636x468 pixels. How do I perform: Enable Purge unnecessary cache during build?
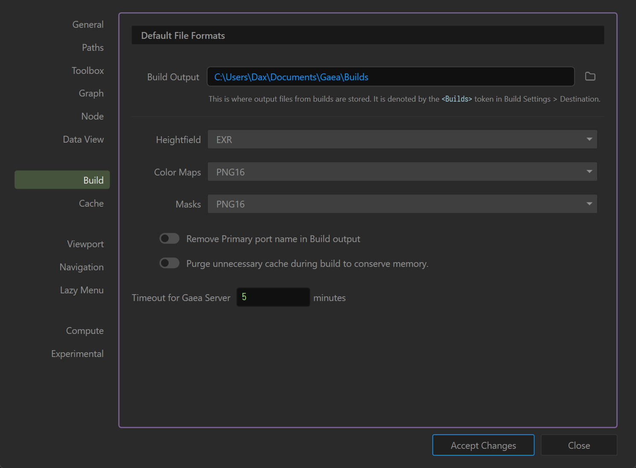point(169,263)
